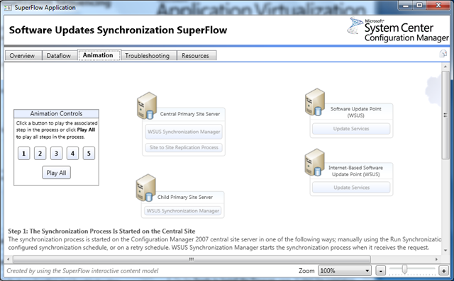
Task: Click 'Created by using the SuperFlow' status text
Action: (82, 270)
